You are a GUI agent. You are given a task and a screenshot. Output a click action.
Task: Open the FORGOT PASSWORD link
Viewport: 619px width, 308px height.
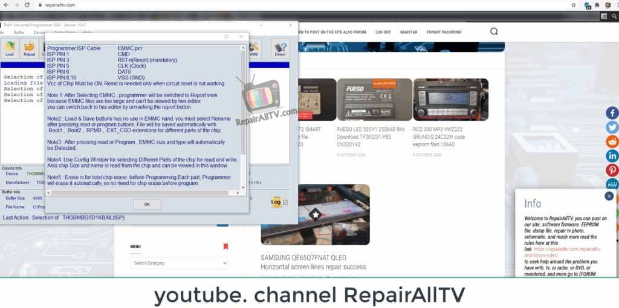(444, 32)
